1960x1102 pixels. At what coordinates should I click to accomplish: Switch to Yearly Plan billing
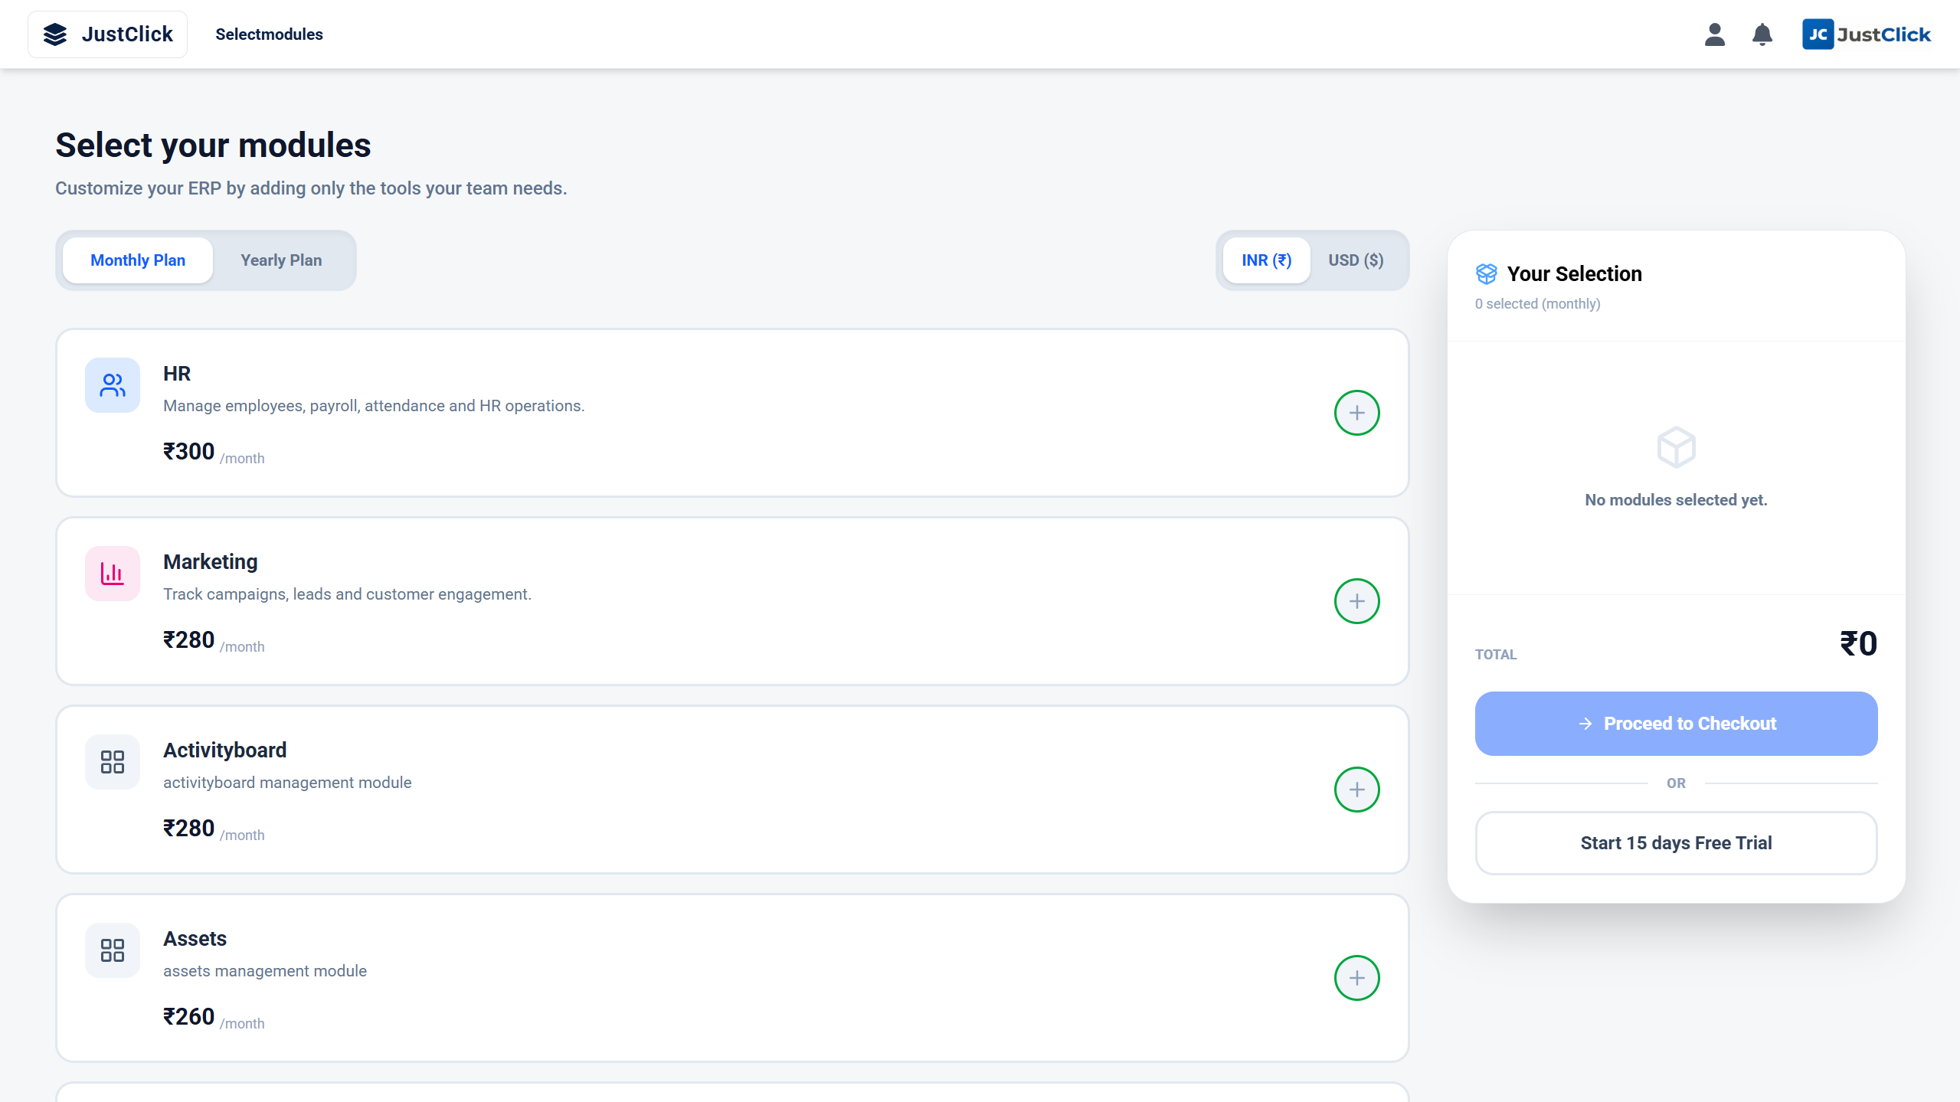(281, 260)
